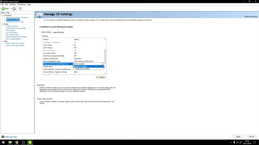Click the settings list scrollbar thumb

105,57
